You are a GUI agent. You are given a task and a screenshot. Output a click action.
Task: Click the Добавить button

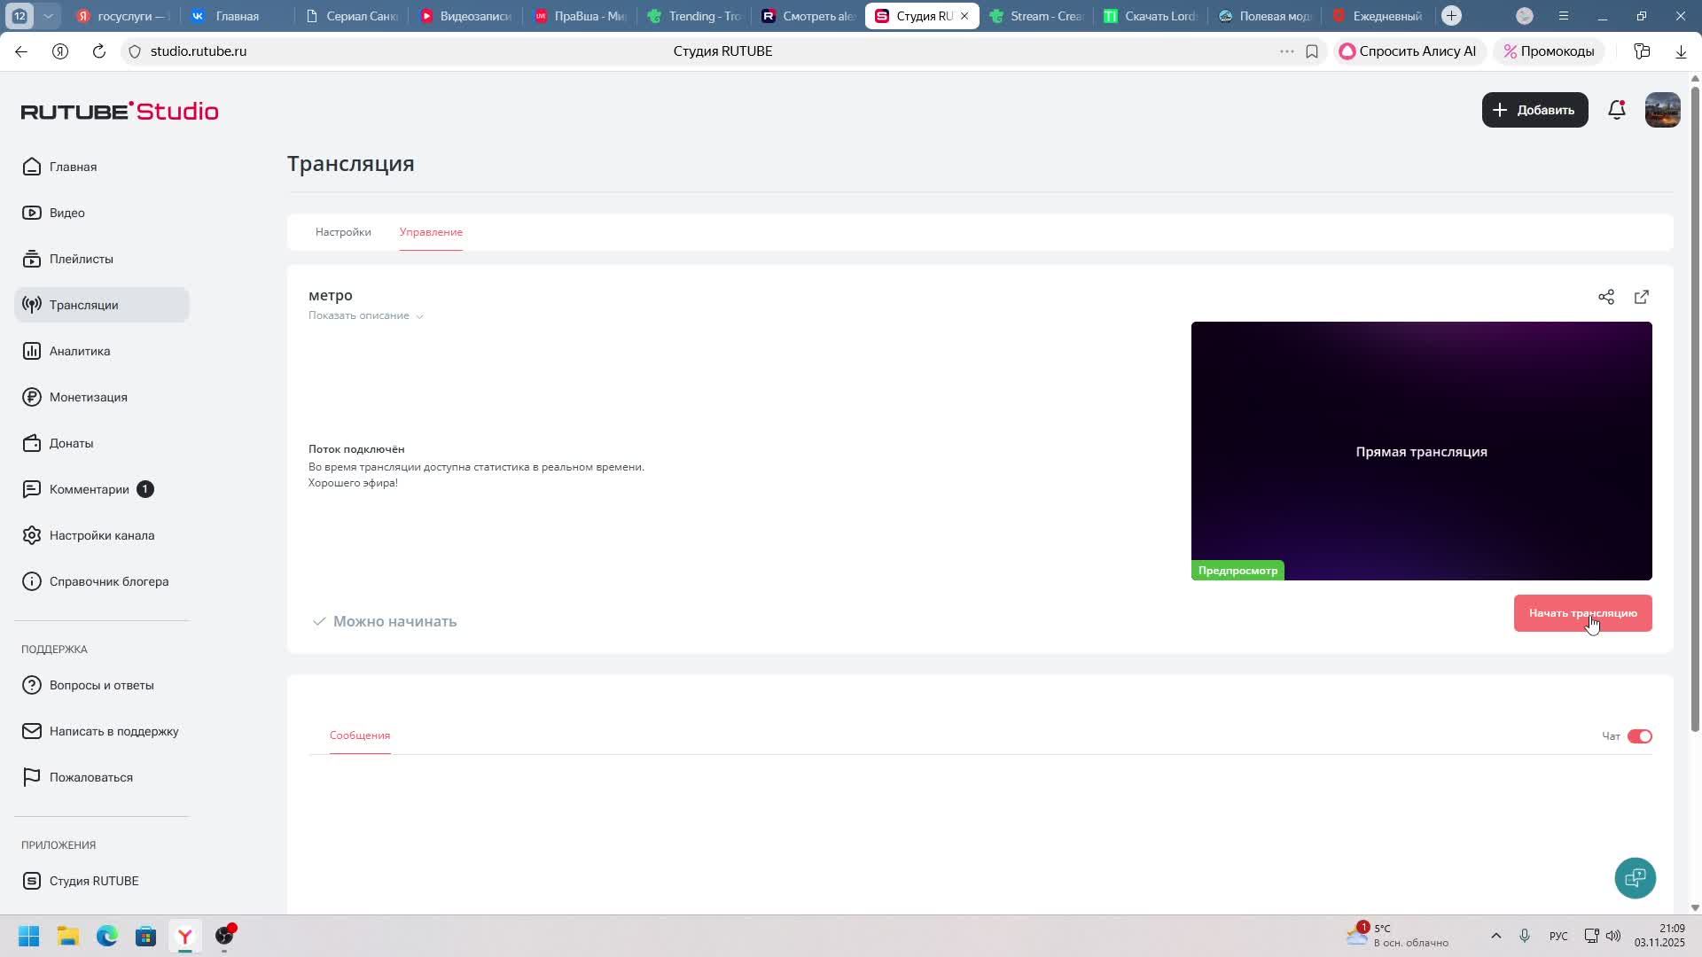tap(1534, 110)
